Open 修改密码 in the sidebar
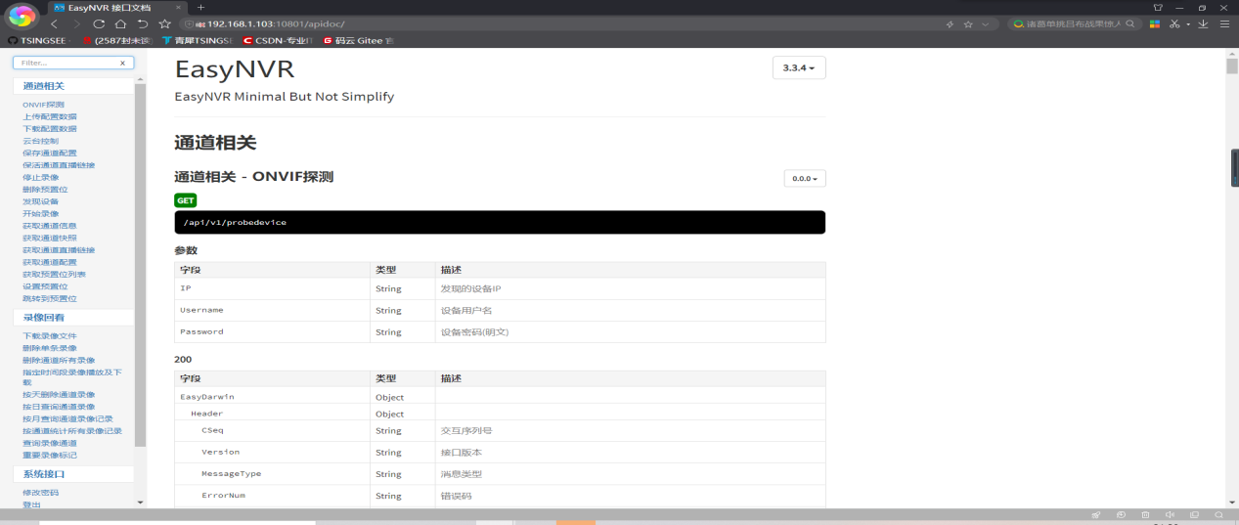Screen dimensions: 1239x525 (x=40, y=493)
